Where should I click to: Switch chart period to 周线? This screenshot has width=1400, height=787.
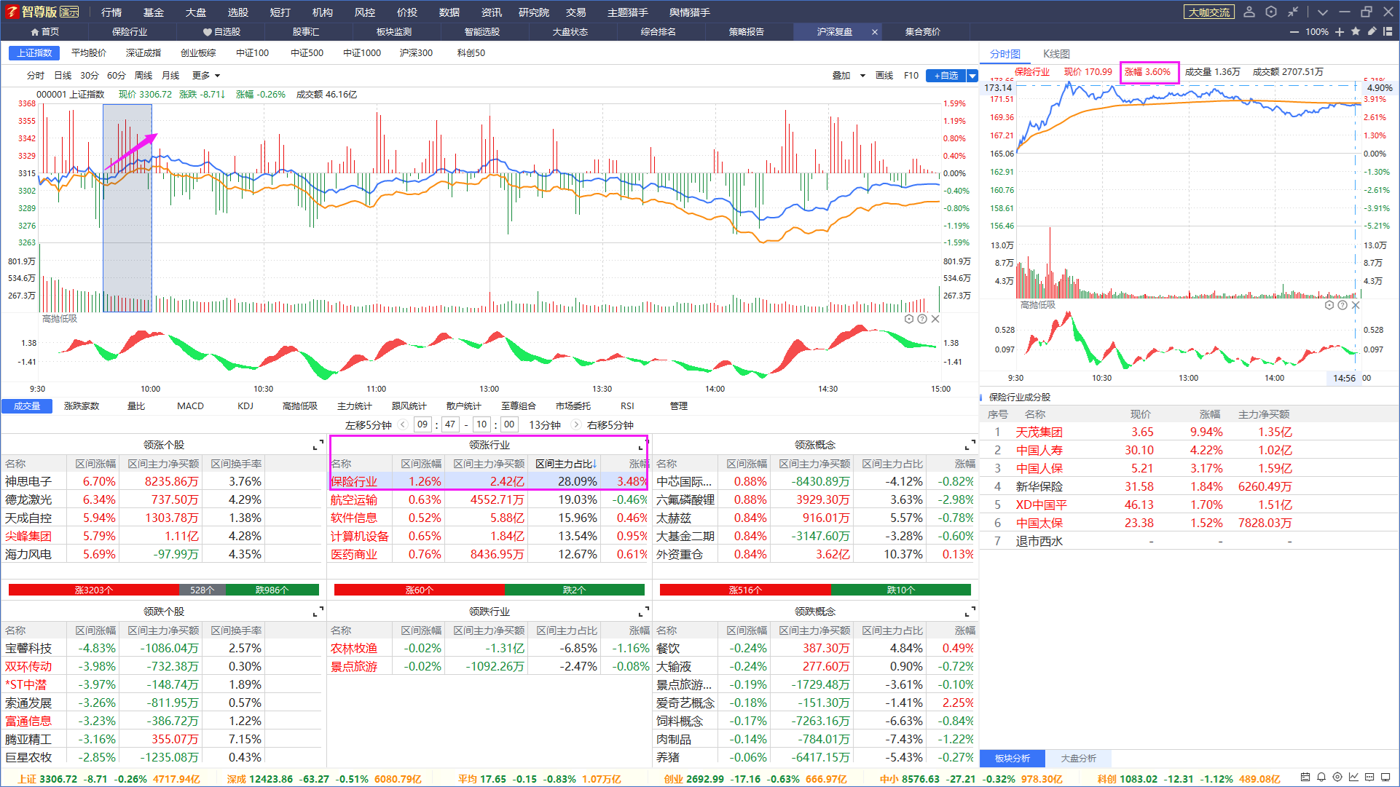143,76
